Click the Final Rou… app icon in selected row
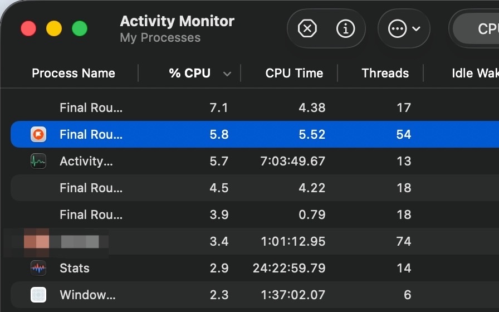 tap(38, 134)
